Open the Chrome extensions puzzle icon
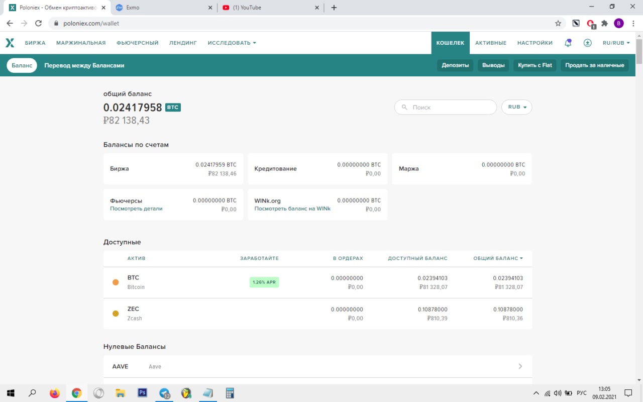643x402 pixels. [x=605, y=23]
